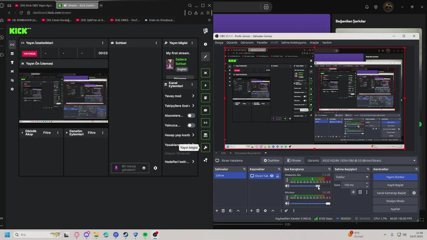Toggle the Abonelere switch in Kanal Eylemleri

point(191,116)
